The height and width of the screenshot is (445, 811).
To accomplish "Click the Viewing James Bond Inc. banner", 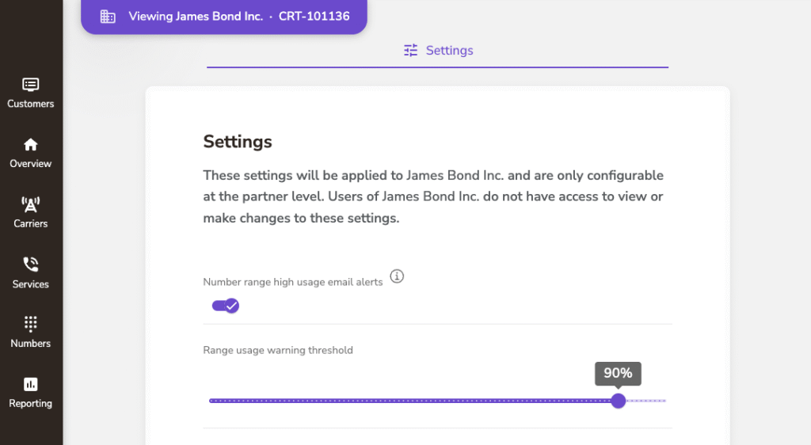I will click(196, 17).
